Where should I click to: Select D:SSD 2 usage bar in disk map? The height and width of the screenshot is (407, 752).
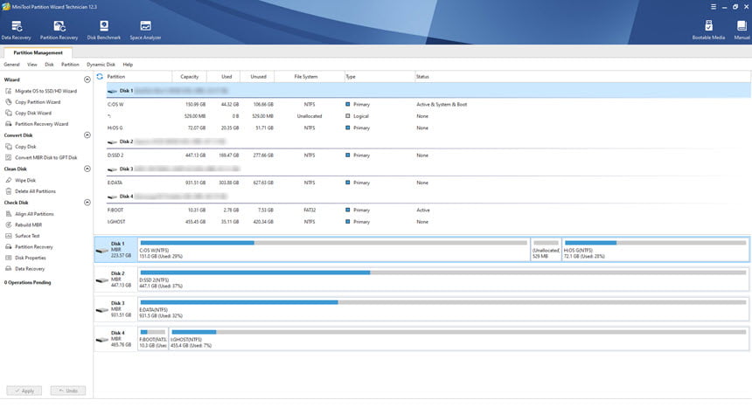[443, 272]
